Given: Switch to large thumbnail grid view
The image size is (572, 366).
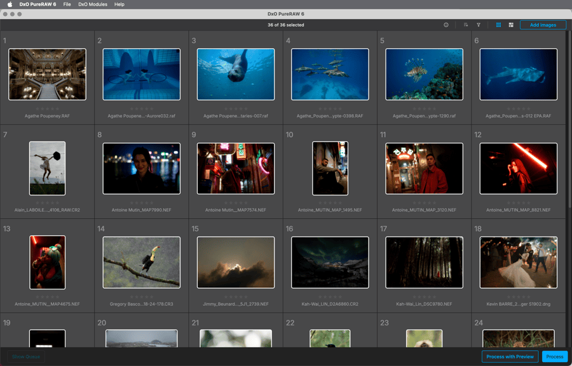Looking at the screenshot, I should point(511,25).
